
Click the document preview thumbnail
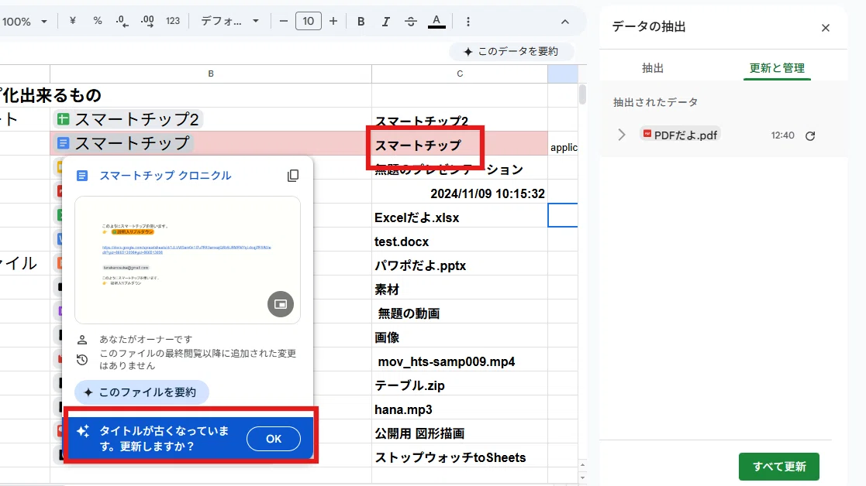(x=187, y=259)
